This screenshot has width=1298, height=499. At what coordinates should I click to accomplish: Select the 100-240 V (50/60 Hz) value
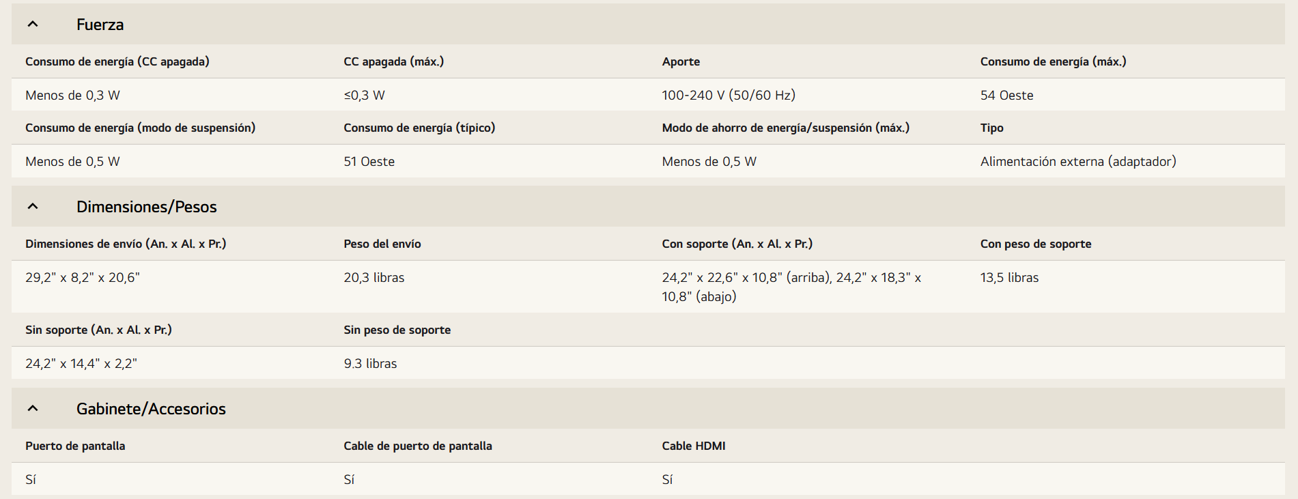coord(729,96)
